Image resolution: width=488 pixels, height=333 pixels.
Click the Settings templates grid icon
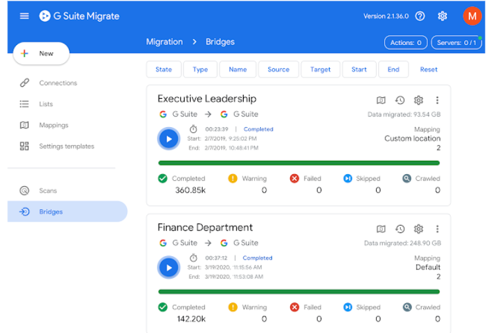[x=24, y=146]
